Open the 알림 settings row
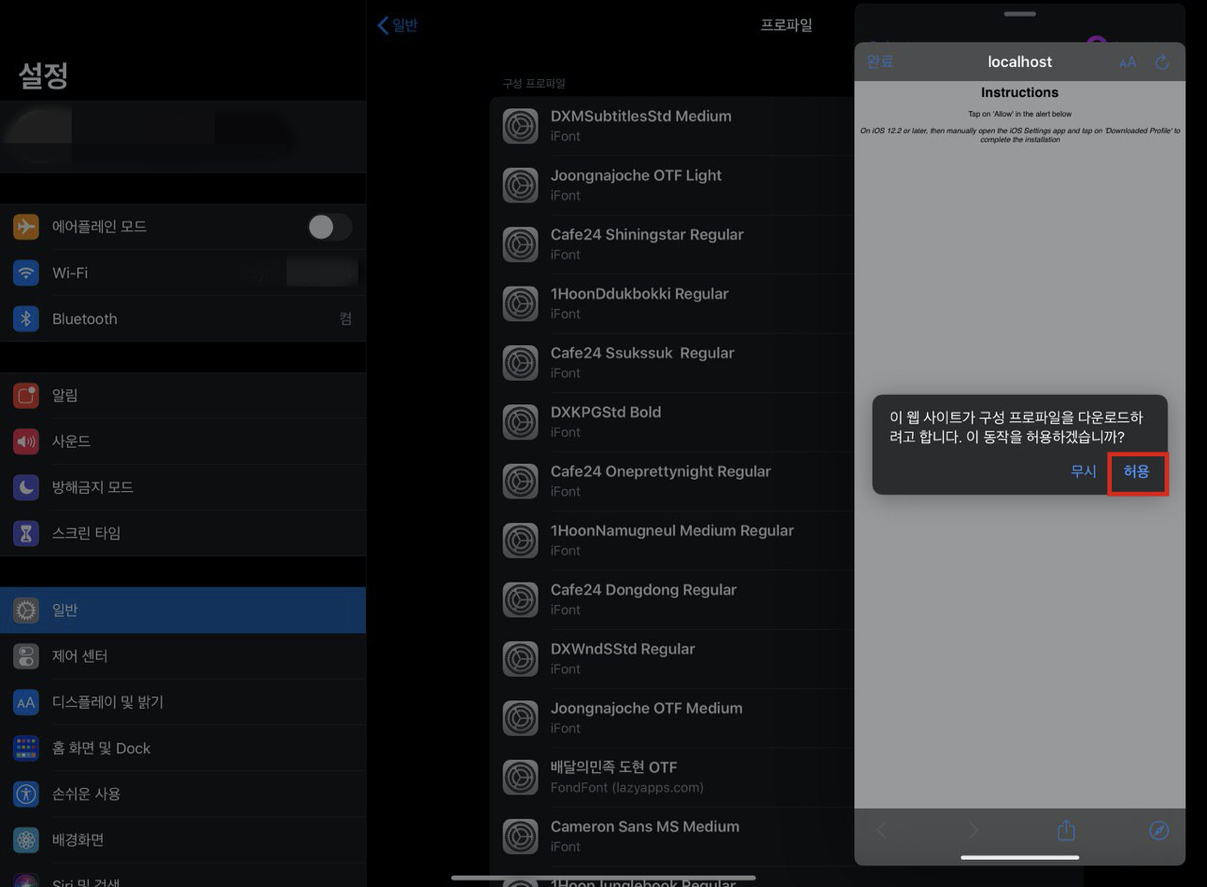The image size is (1207, 887). pos(183,395)
